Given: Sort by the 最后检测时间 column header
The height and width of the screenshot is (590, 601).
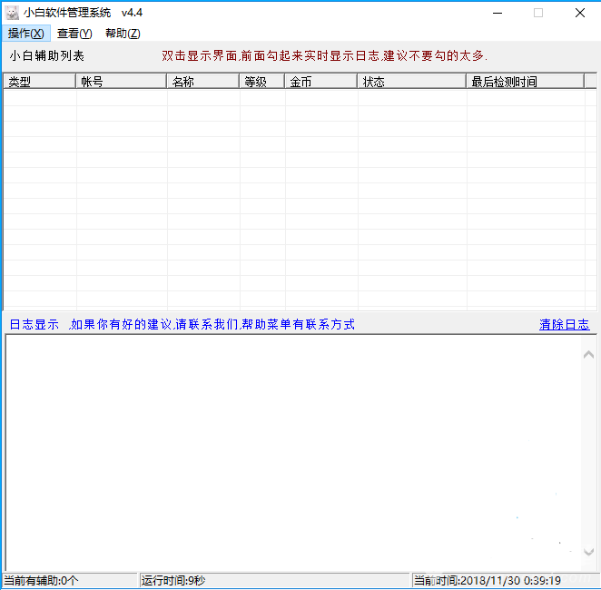Looking at the screenshot, I should pyautogui.click(x=526, y=82).
